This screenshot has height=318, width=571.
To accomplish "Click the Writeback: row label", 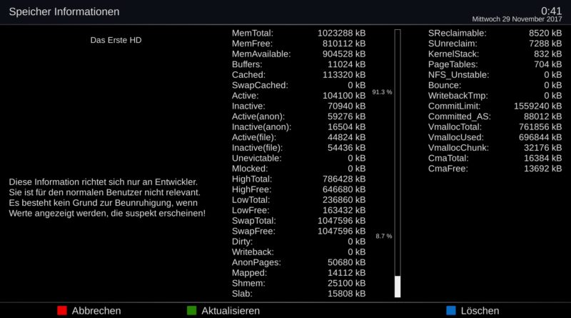I will click(x=253, y=252).
